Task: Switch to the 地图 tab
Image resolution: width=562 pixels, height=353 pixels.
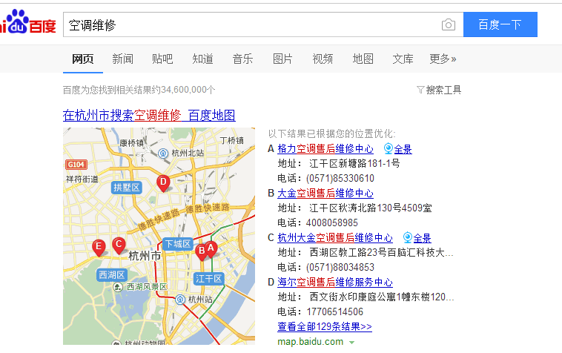Action: tap(363, 59)
